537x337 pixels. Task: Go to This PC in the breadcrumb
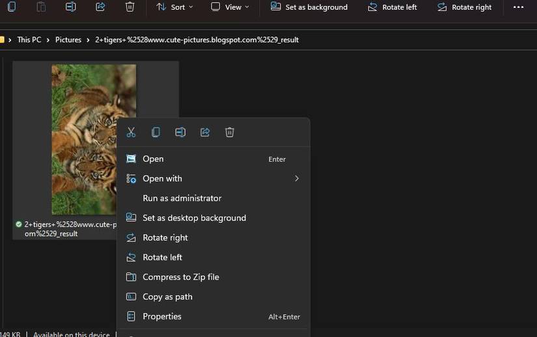[29, 40]
